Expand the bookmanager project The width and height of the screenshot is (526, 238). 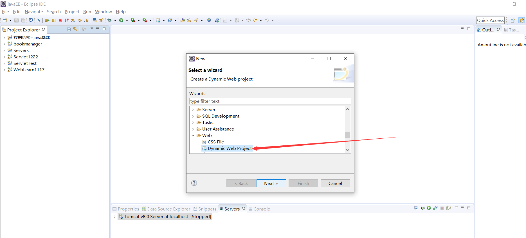click(x=4, y=44)
